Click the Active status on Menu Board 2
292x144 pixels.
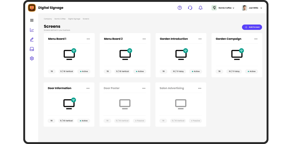click(140, 71)
